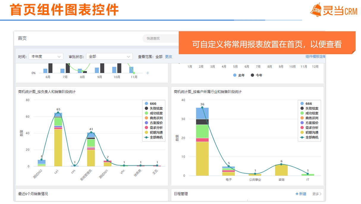Toggle 全部商机 legend in right industry chart
This screenshot has height=204, width=361.
pos(309,137)
